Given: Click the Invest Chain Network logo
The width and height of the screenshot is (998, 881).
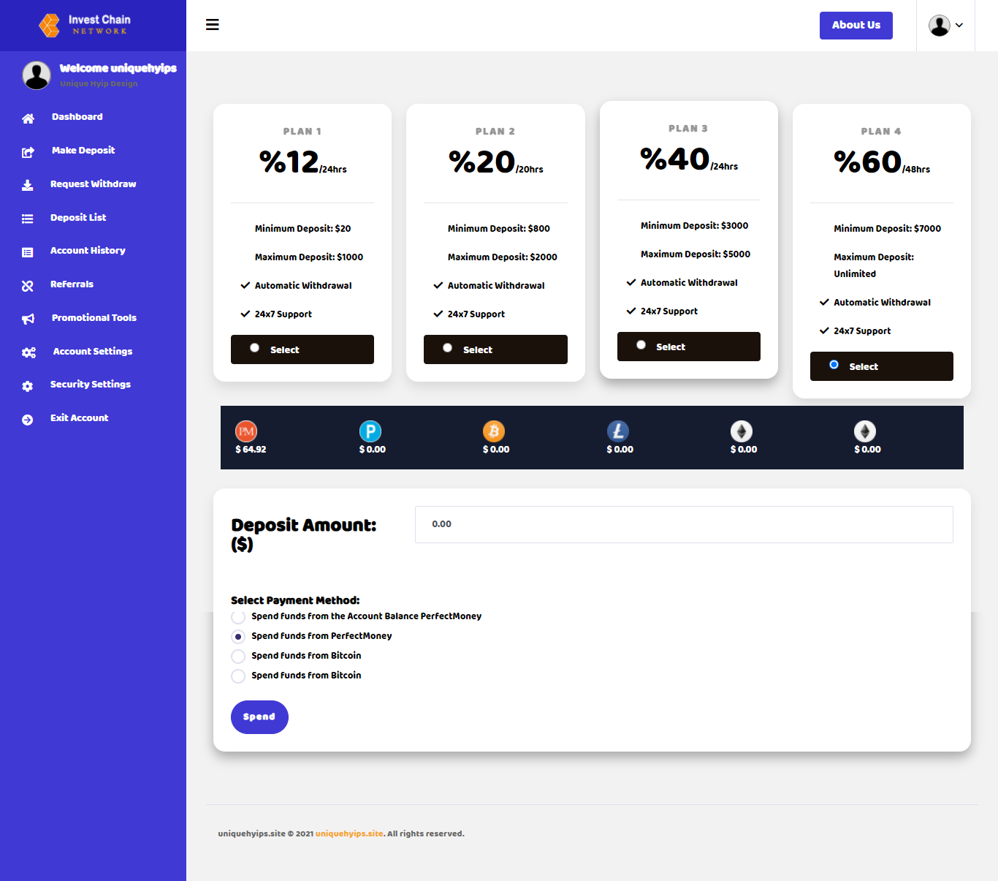Looking at the screenshot, I should point(85,25).
